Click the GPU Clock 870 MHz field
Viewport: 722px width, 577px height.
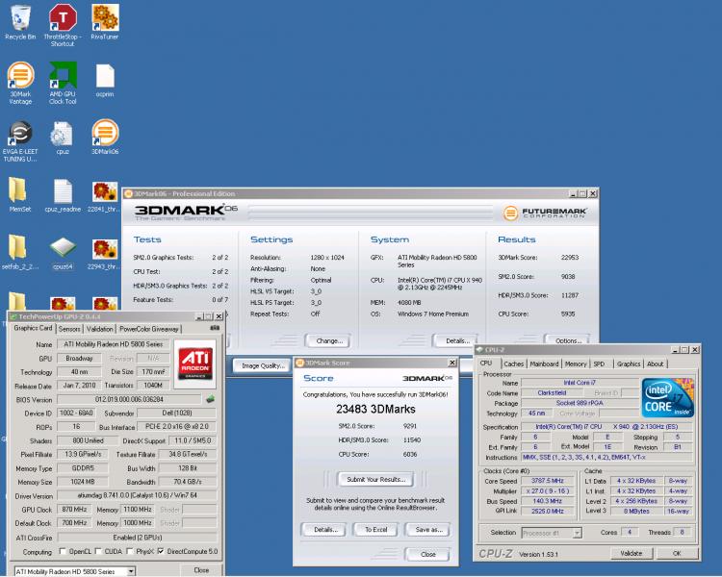(x=74, y=510)
